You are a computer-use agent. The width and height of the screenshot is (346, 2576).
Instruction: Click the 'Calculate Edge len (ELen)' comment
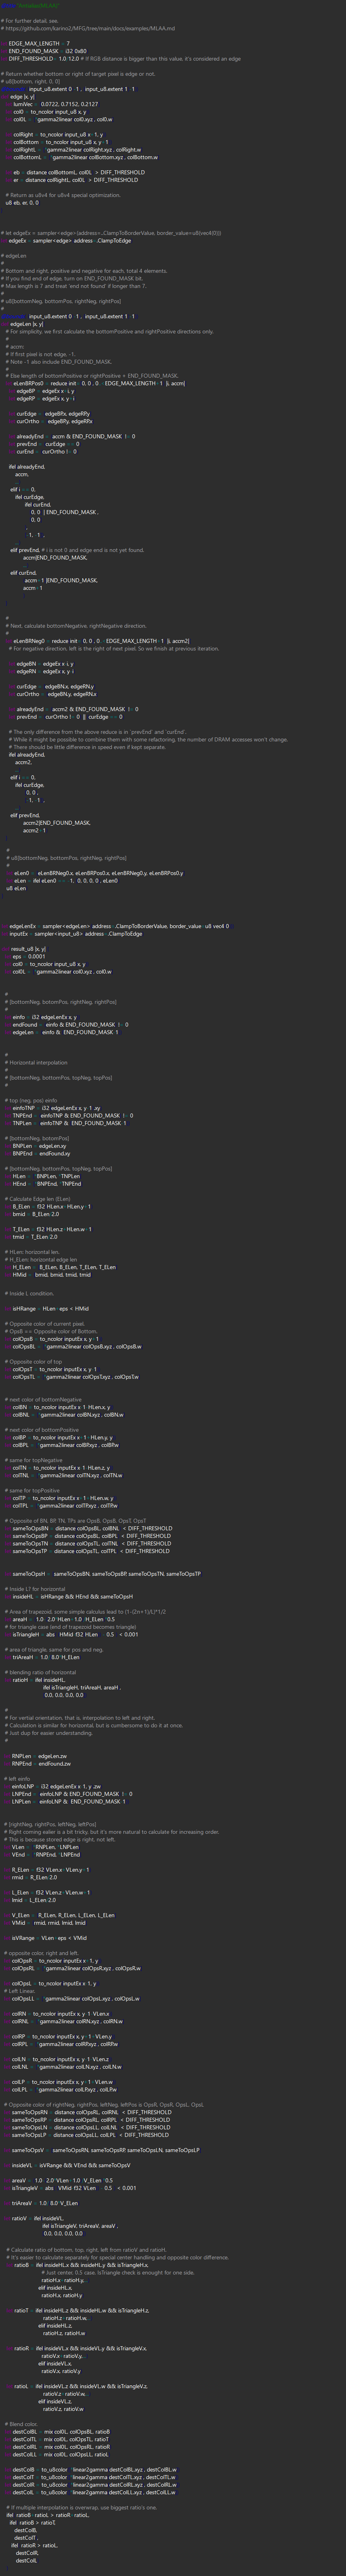(x=40, y=1198)
